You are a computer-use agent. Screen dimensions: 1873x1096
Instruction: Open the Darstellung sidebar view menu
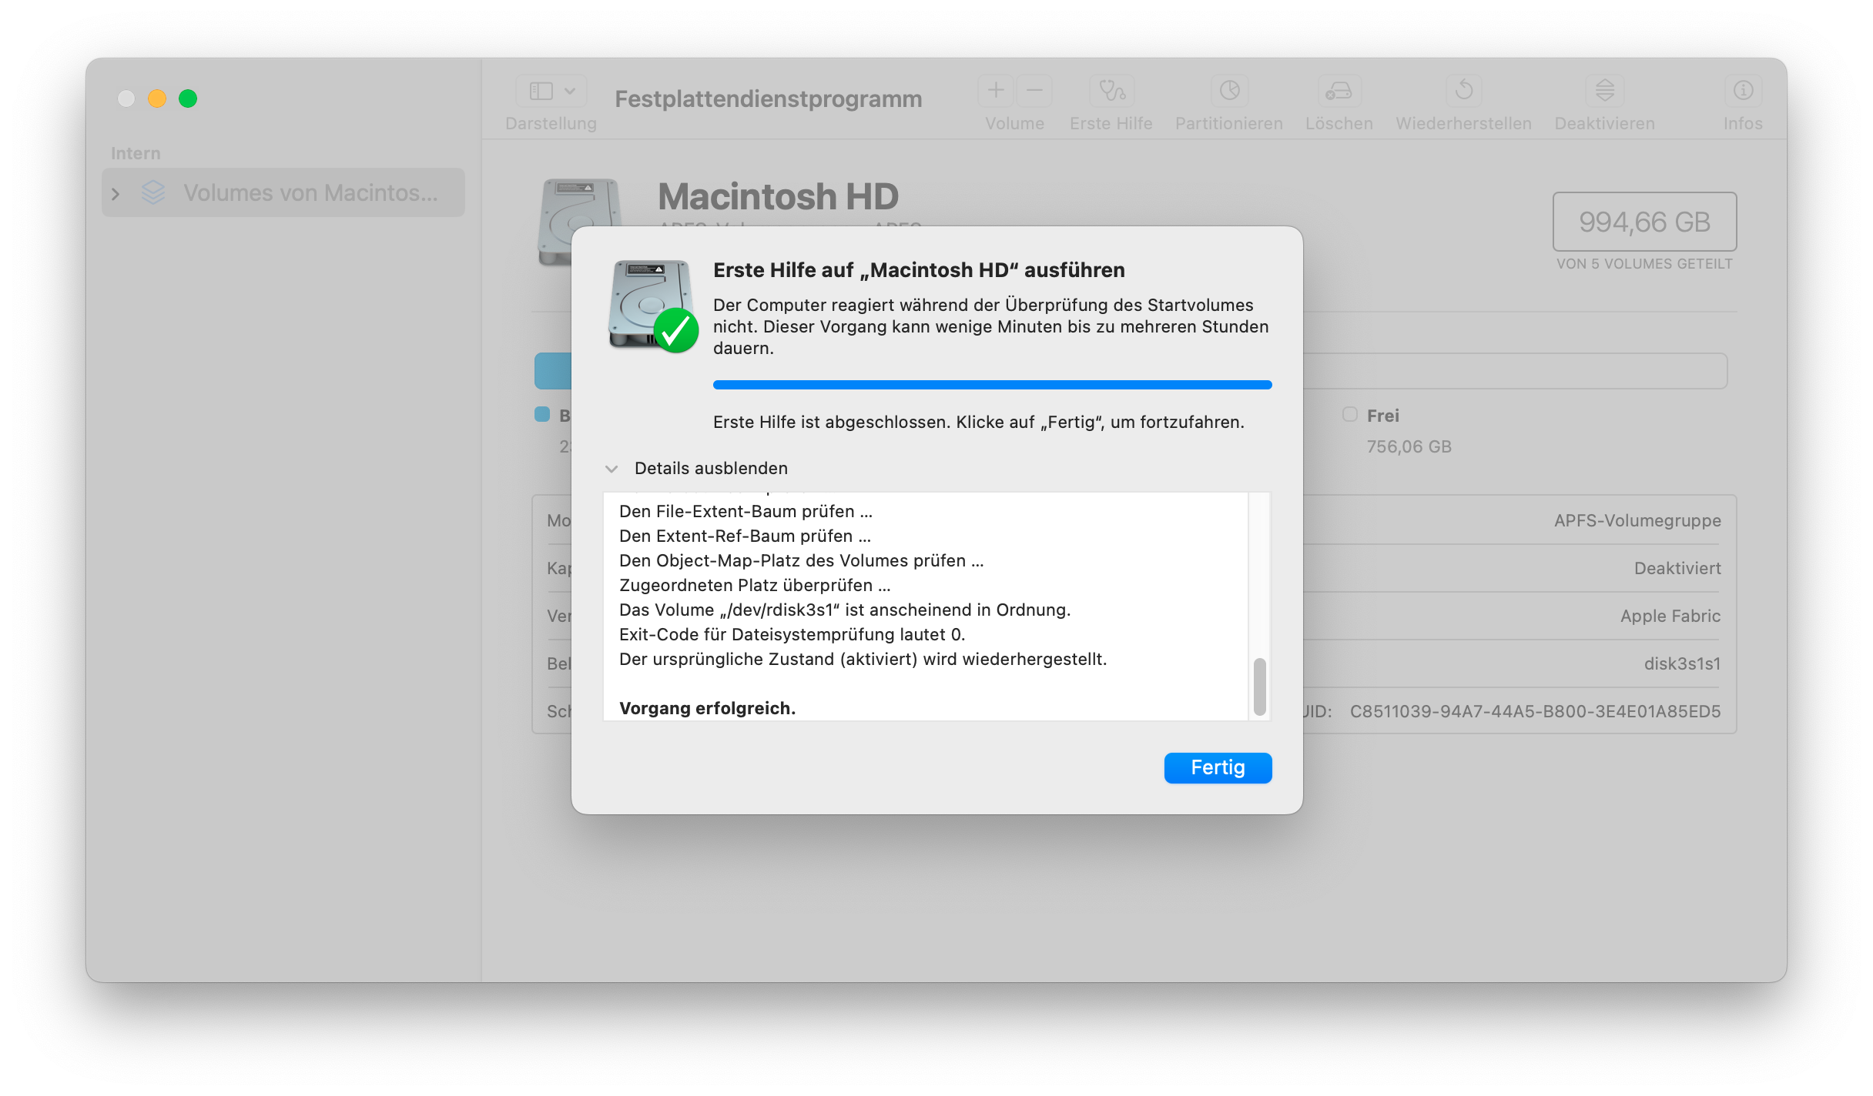[x=551, y=91]
